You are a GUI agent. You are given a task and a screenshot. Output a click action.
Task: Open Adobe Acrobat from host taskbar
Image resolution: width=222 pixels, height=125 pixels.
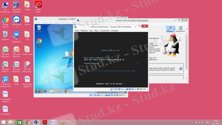45,122
